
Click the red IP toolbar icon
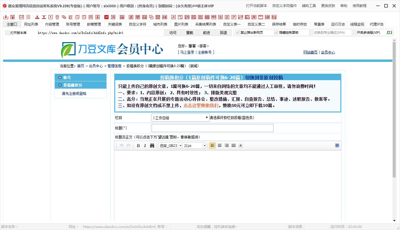click(234, 17)
